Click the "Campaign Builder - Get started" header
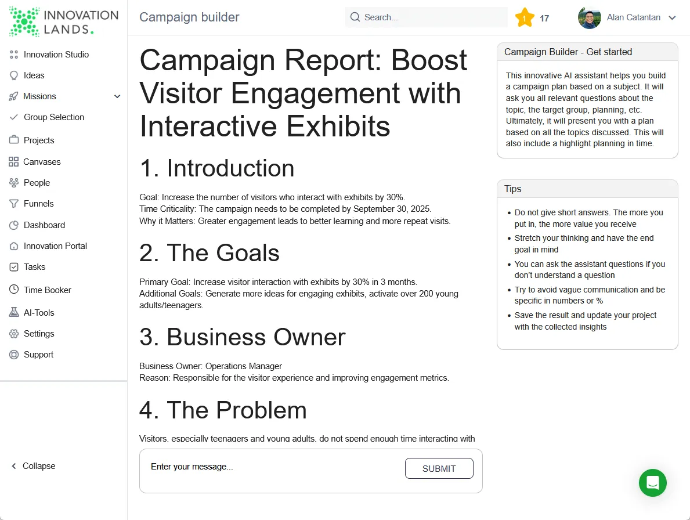Screen dimensions: 690x520 click(x=587, y=52)
